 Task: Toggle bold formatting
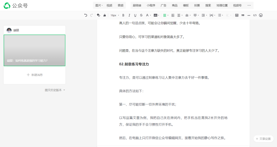[123, 15]
